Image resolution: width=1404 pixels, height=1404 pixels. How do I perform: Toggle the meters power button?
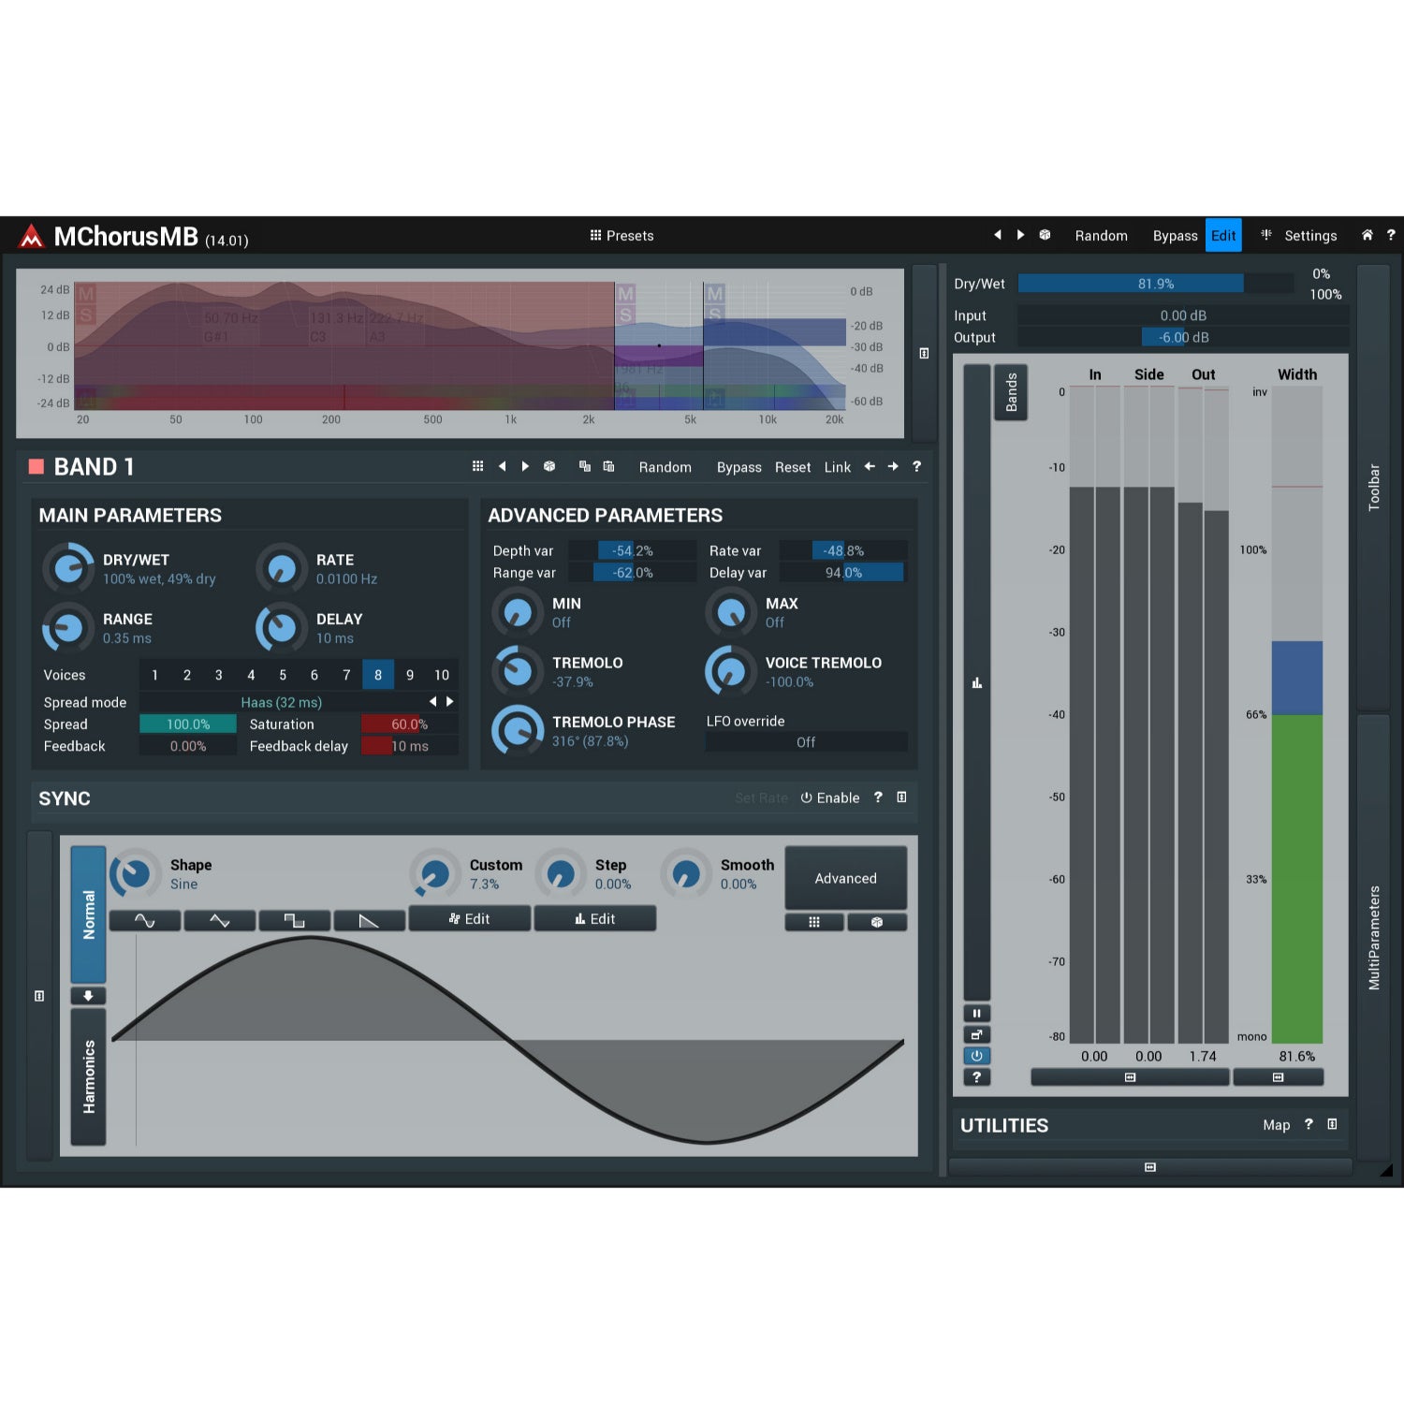pyautogui.click(x=976, y=1056)
